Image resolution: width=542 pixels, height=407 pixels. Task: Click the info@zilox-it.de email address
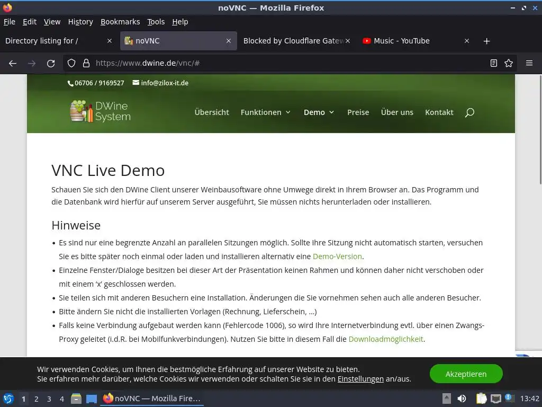pos(165,83)
